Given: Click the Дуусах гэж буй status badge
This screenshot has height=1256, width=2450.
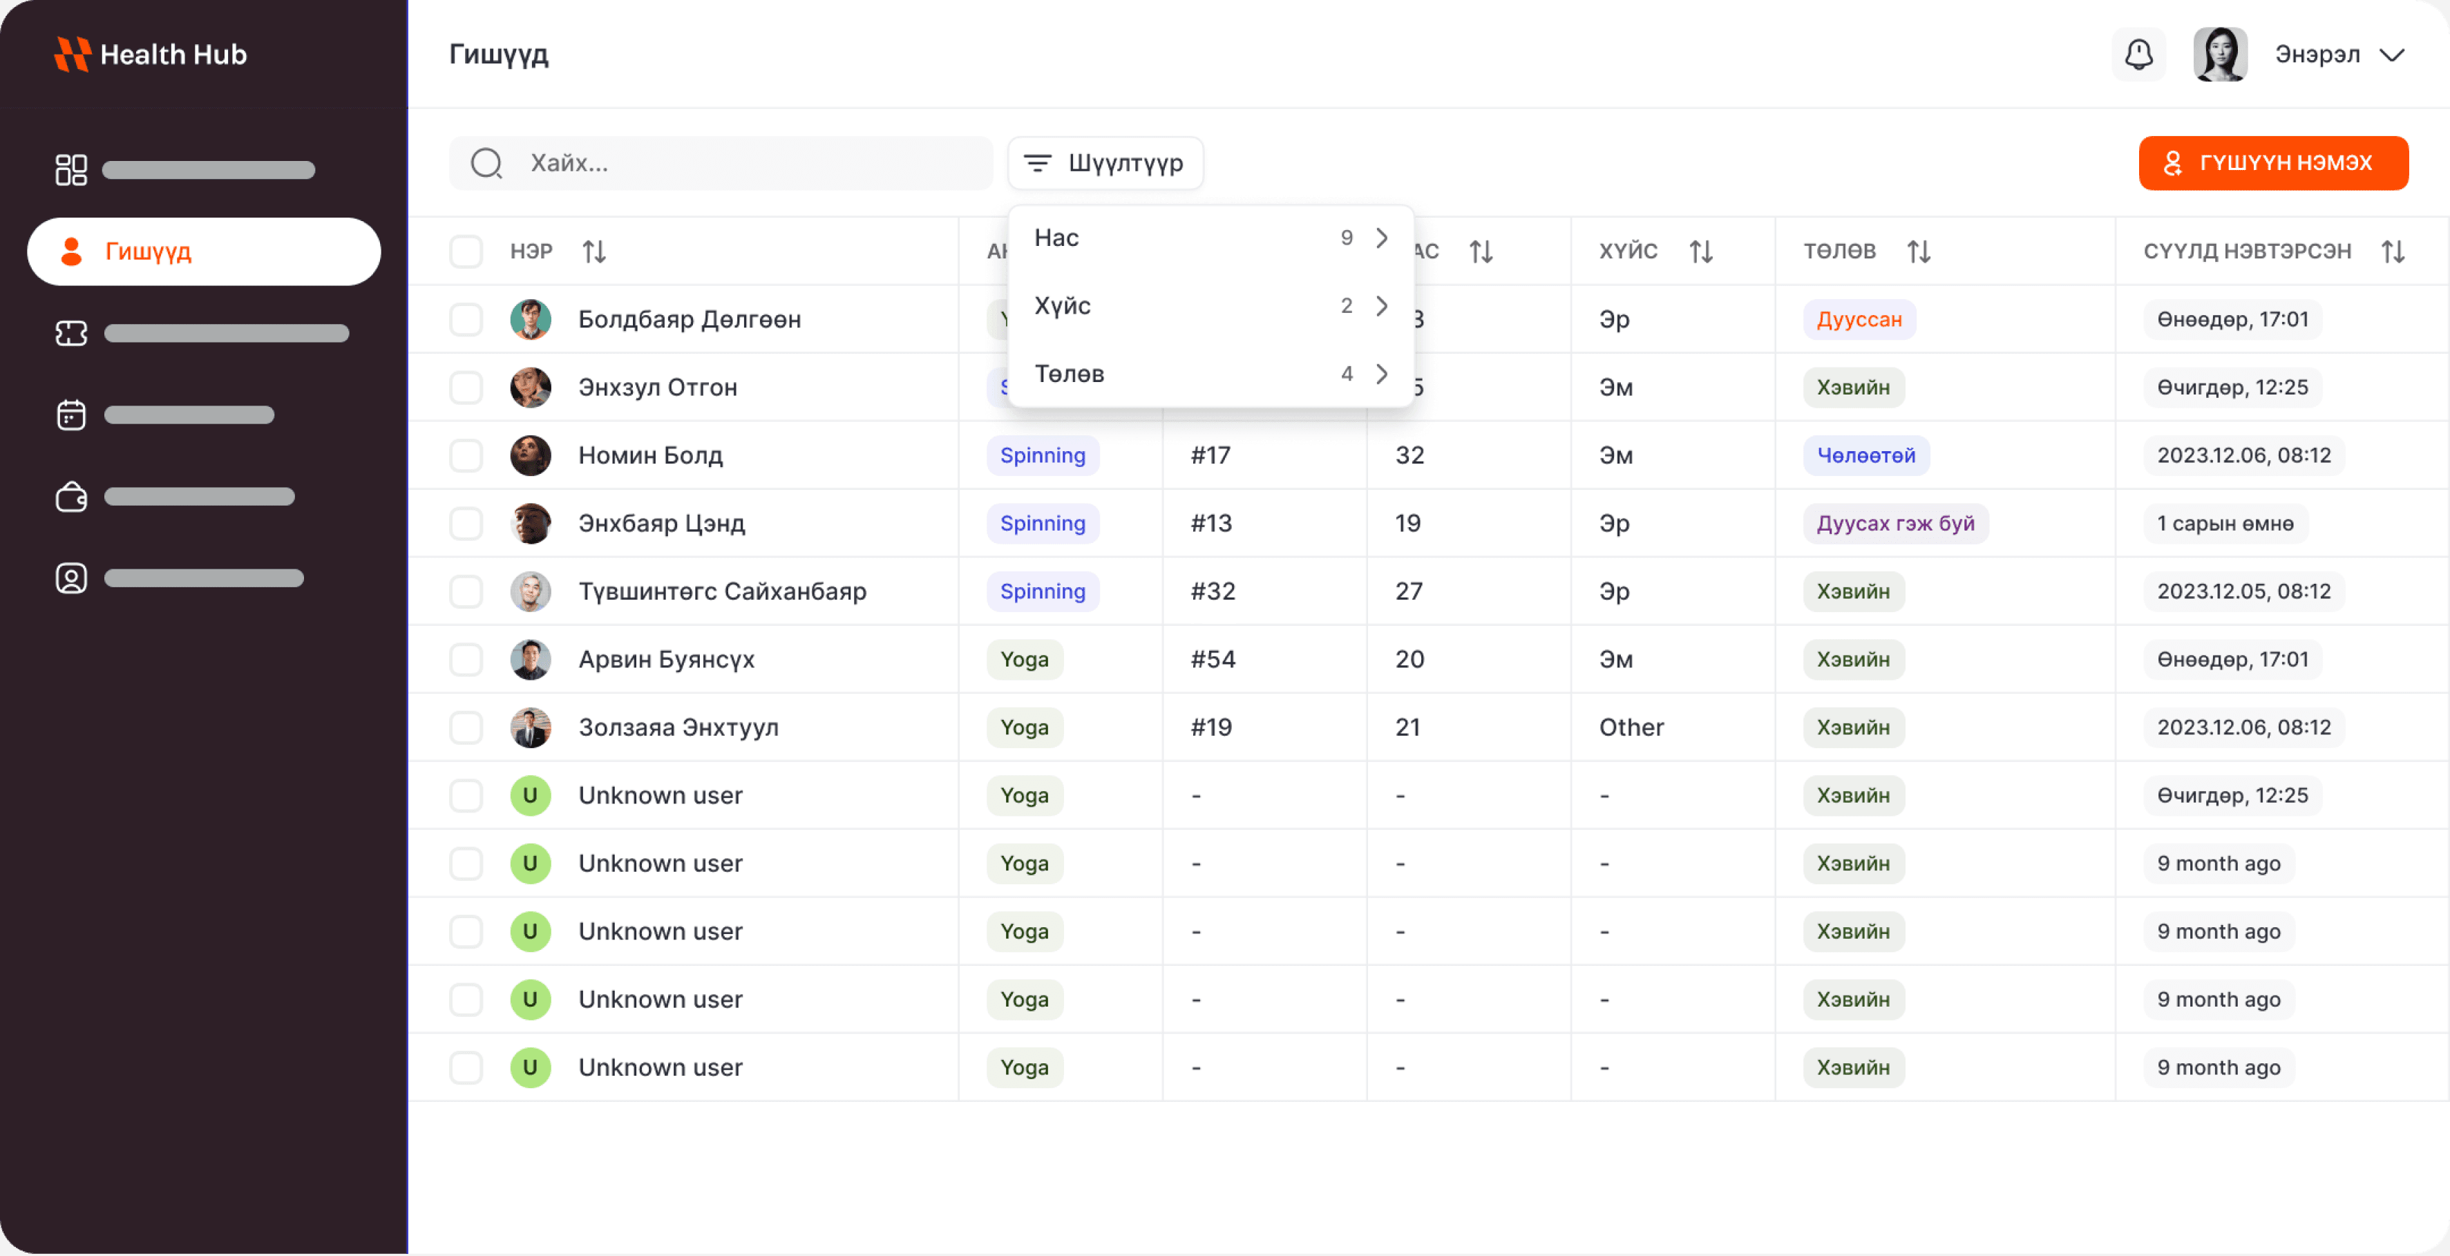Looking at the screenshot, I should [1895, 524].
